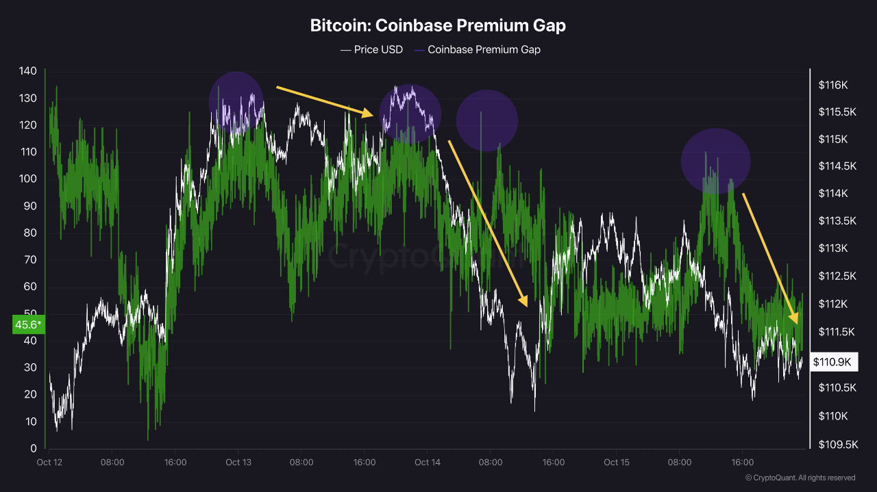
Task: Click the 140 label on the left axis
Action: (27, 71)
